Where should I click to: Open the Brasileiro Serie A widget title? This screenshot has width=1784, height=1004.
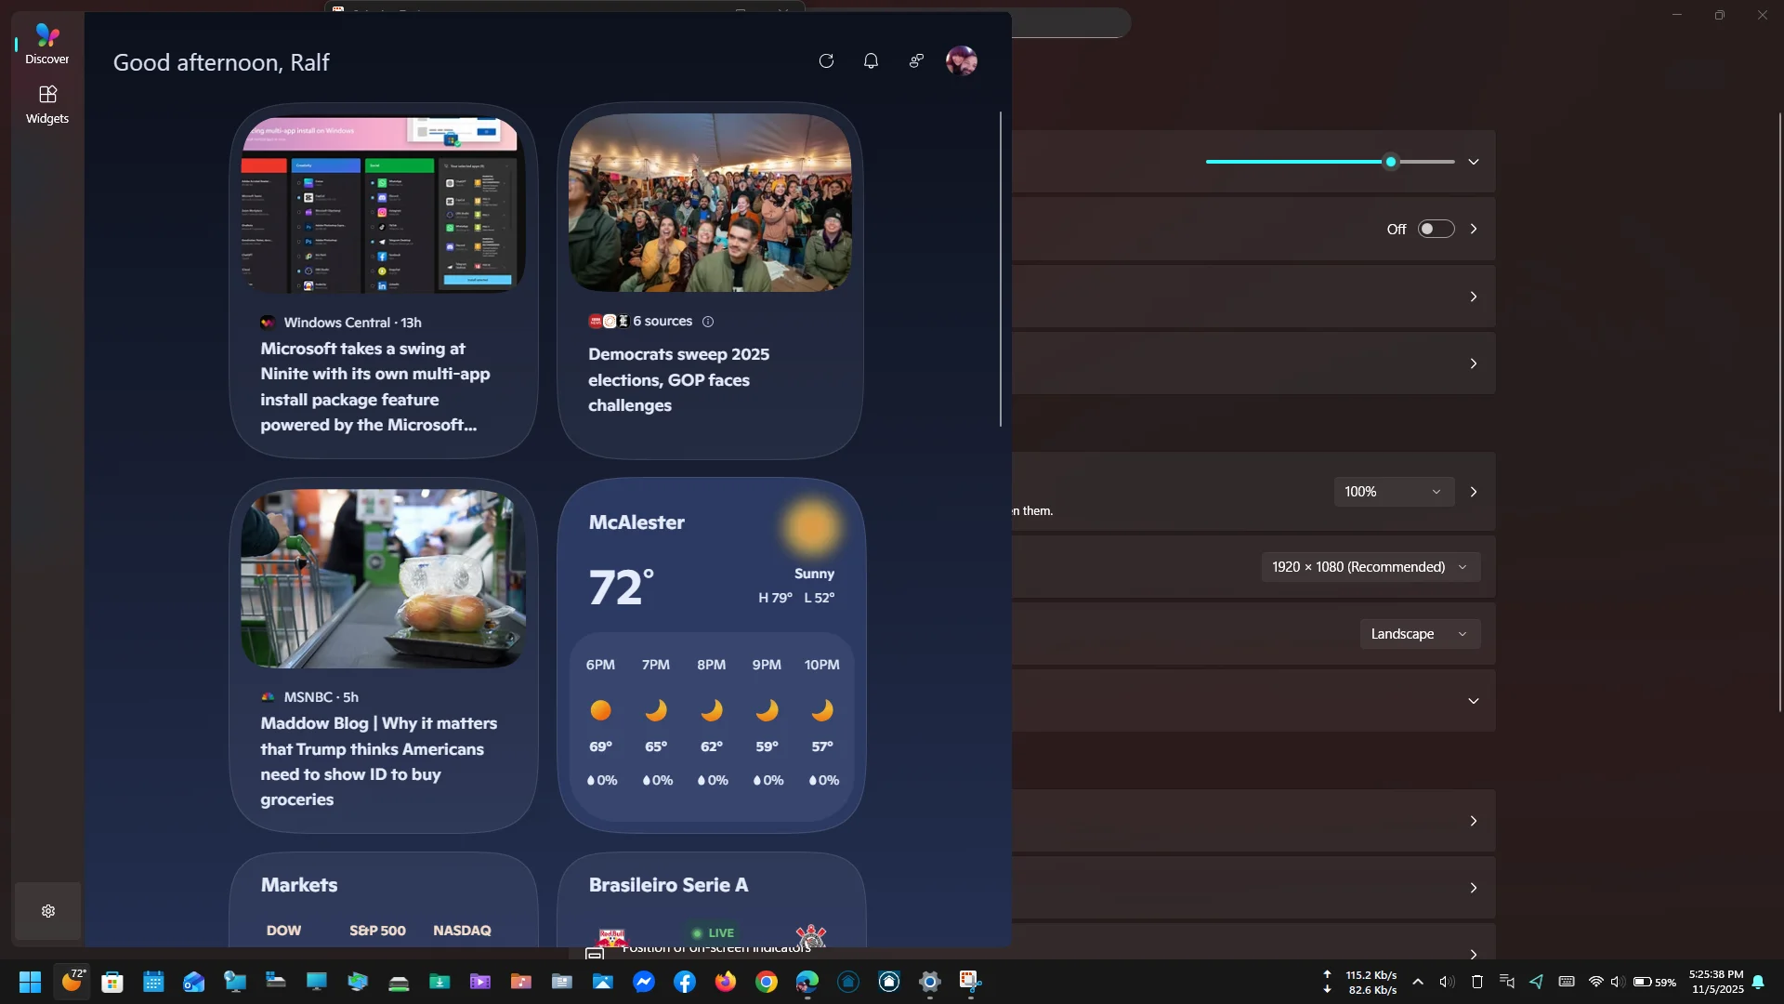click(668, 885)
